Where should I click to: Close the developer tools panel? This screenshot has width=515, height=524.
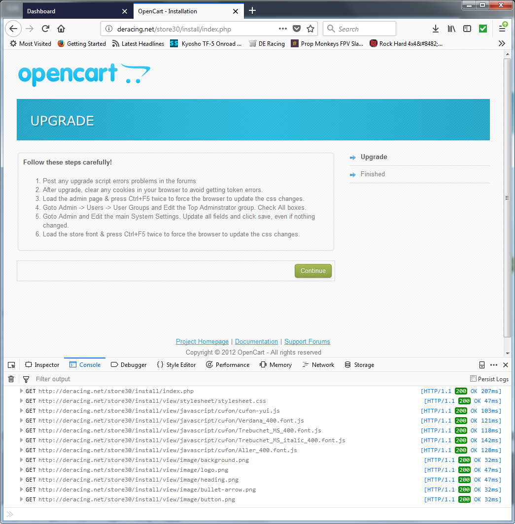[x=506, y=365]
